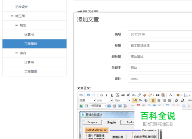The image size is (192, 139).
Task: Collapse the 竣工图 tree node
Action: (12, 16)
